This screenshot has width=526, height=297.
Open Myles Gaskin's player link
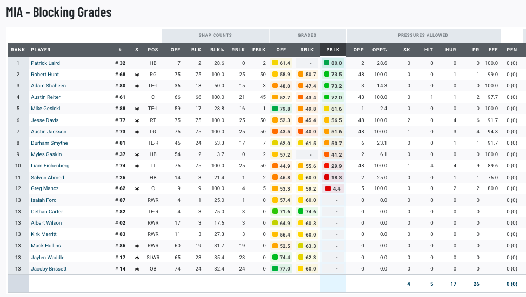pos(46,154)
